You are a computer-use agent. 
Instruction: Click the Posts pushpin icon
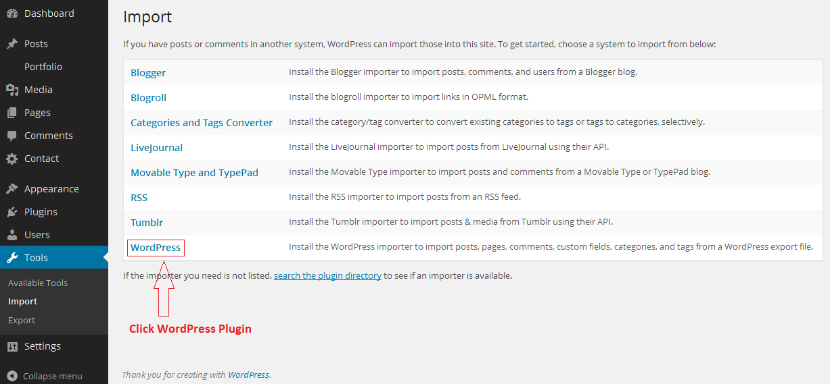pos(11,44)
